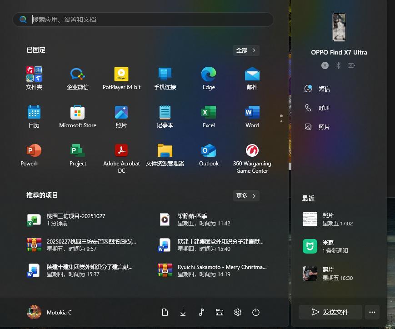
Task: Click the OPPO Find X7 Ultra device name
Action: (339, 52)
